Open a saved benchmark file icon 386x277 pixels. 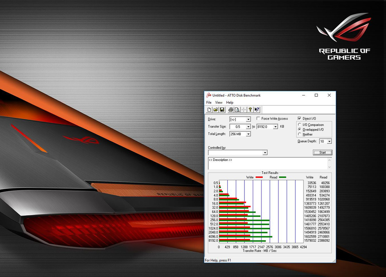click(215, 110)
